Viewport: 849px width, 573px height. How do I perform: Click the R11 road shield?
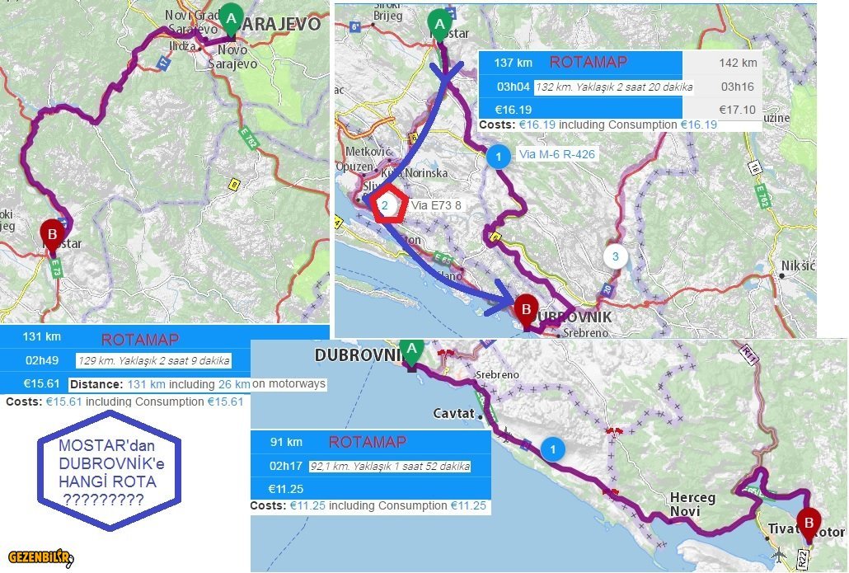click(x=748, y=355)
